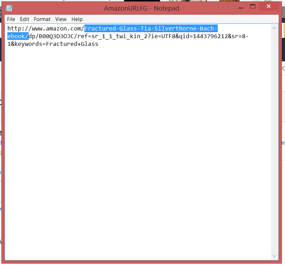Click the 'http://www.amazon.com/' text
285x265 pixels.
[x=46, y=29]
